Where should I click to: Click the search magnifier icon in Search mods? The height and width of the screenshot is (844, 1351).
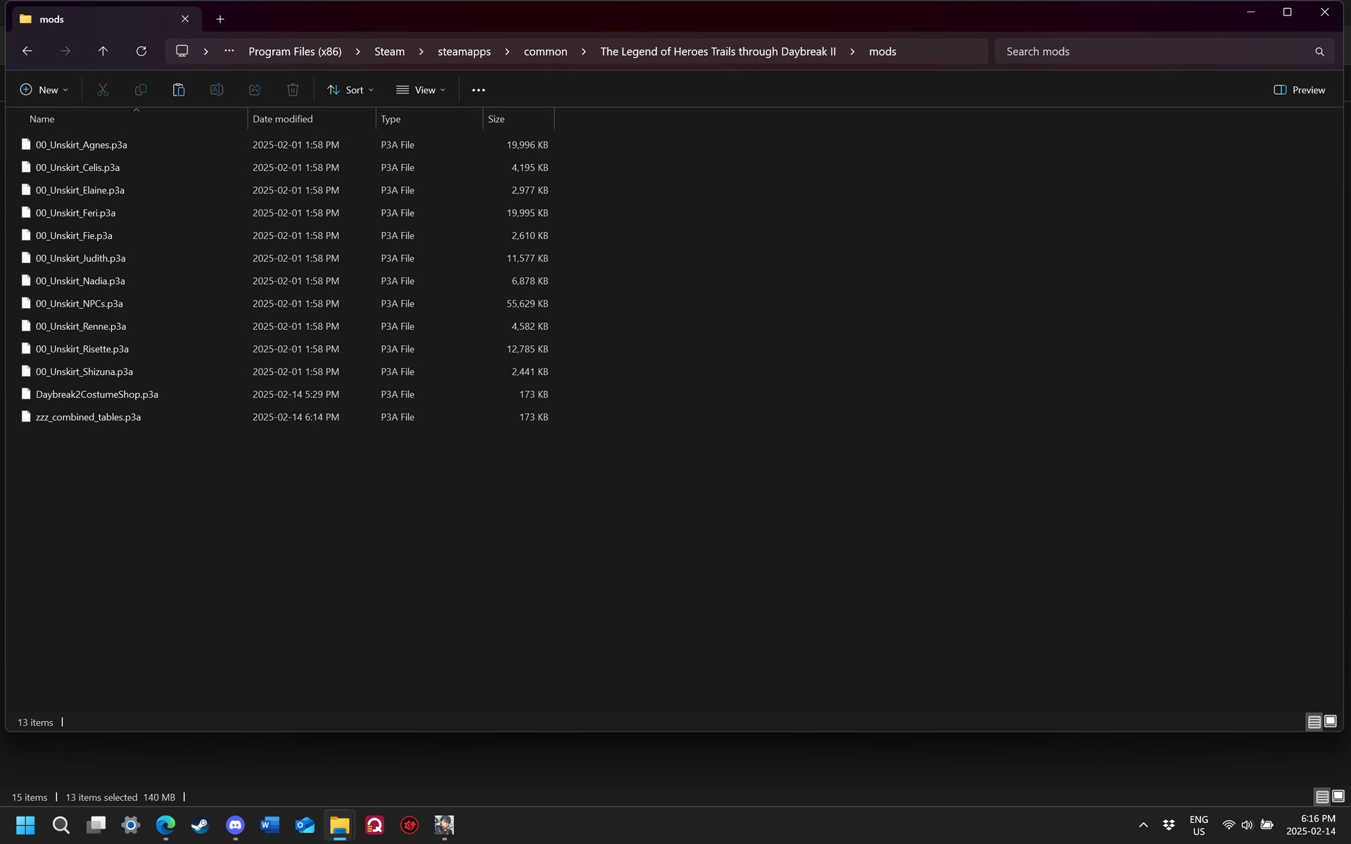pos(1319,51)
